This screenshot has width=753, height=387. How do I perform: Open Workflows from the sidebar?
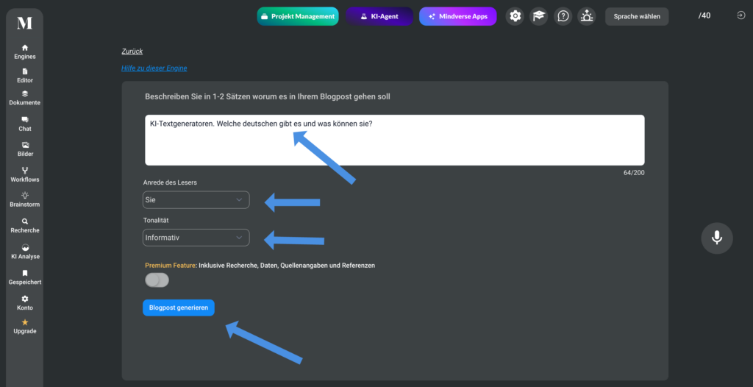(25, 174)
